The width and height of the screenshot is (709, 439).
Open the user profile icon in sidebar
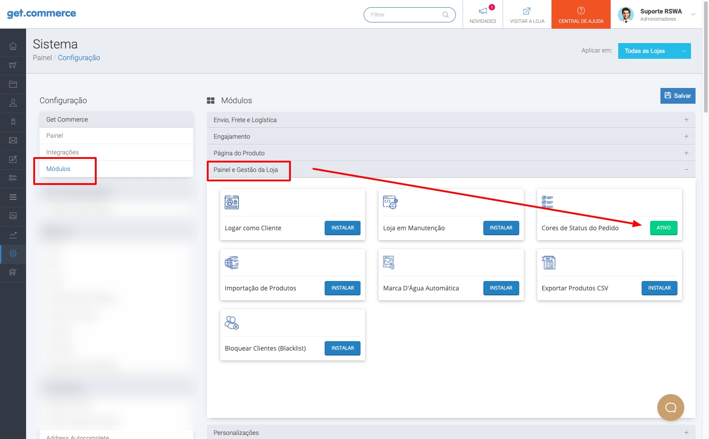pyautogui.click(x=13, y=103)
